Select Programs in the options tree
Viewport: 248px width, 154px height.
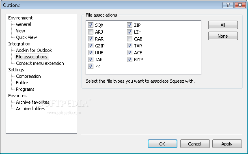[25, 89]
